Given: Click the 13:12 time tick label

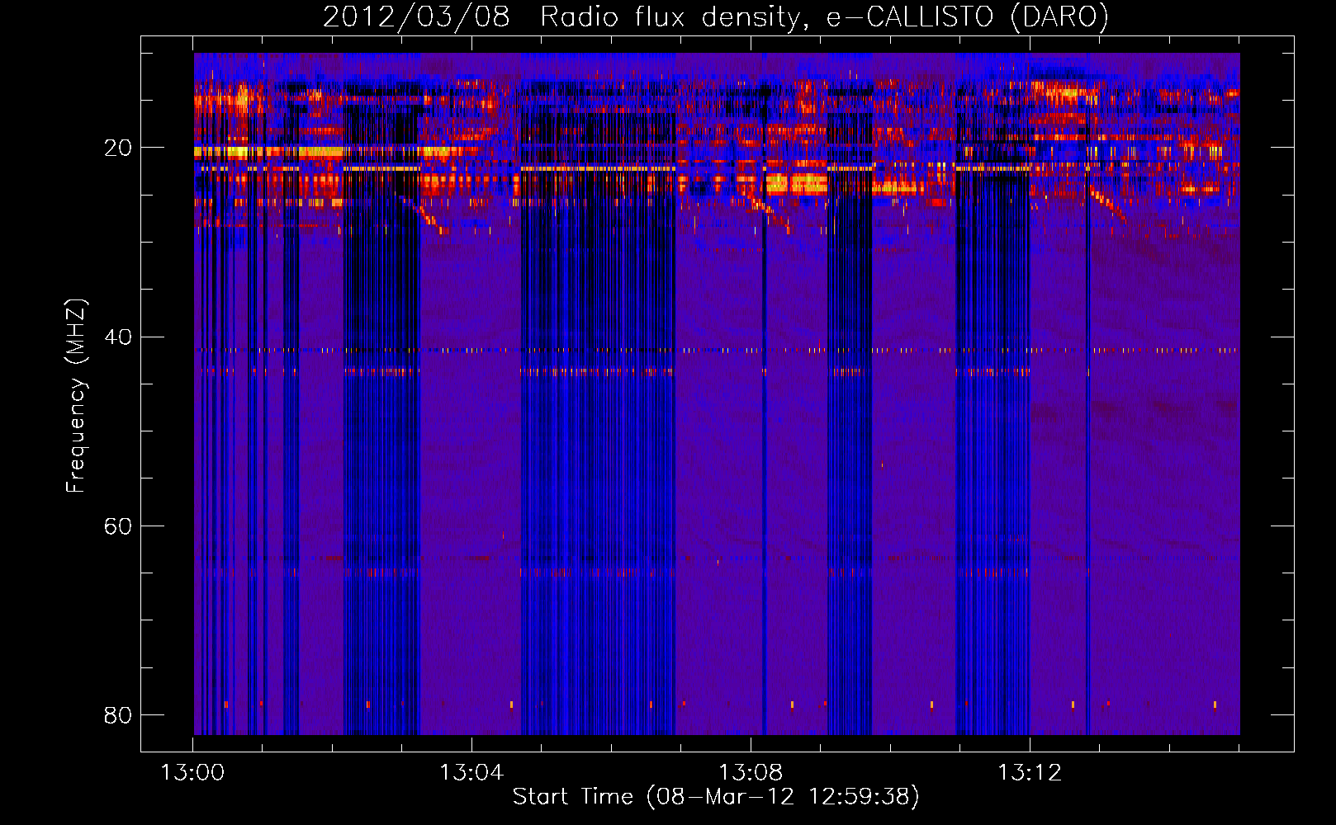Looking at the screenshot, I should (x=1030, y=773).
